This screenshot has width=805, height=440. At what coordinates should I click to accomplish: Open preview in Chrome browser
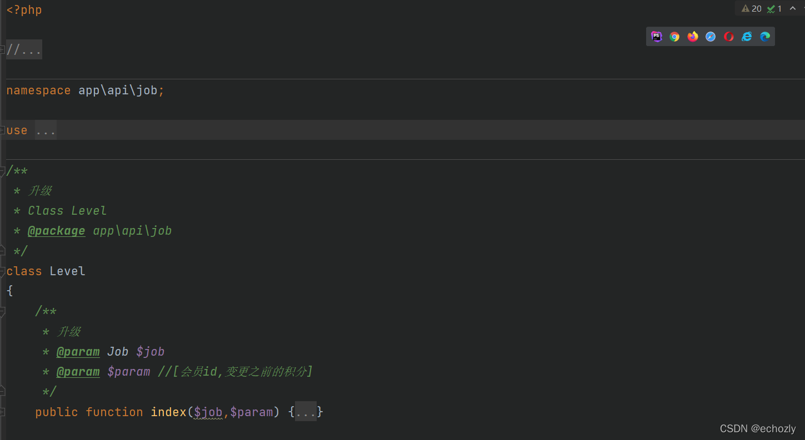(674, 36)
